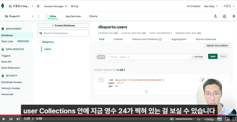The image size is (237, 122).
Task: Open the Aggregation tab
Action: [x=179, y=39]
